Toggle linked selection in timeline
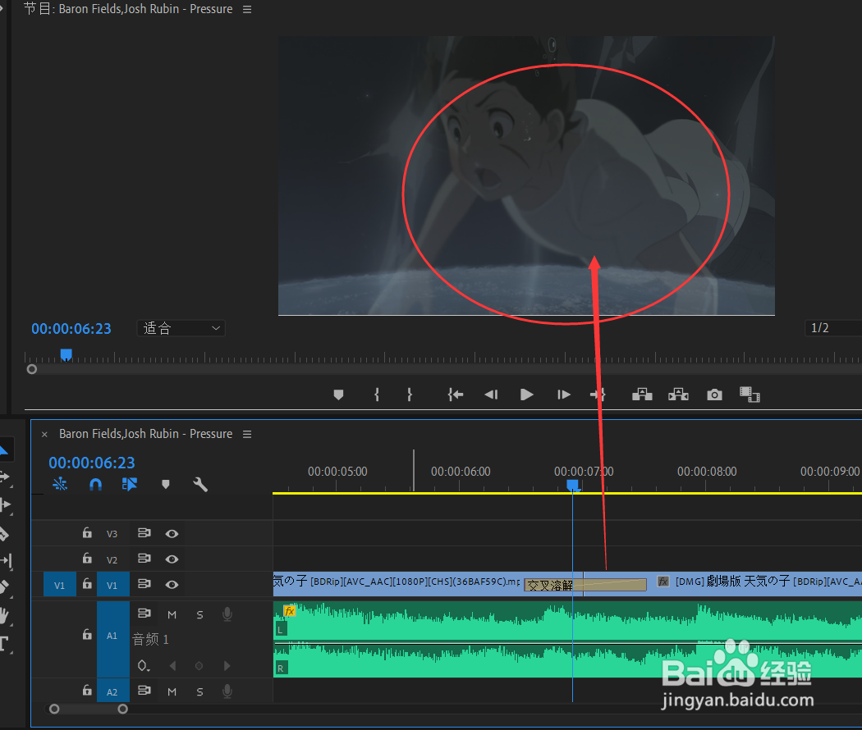The image size is (862, 730). [130, 484]
